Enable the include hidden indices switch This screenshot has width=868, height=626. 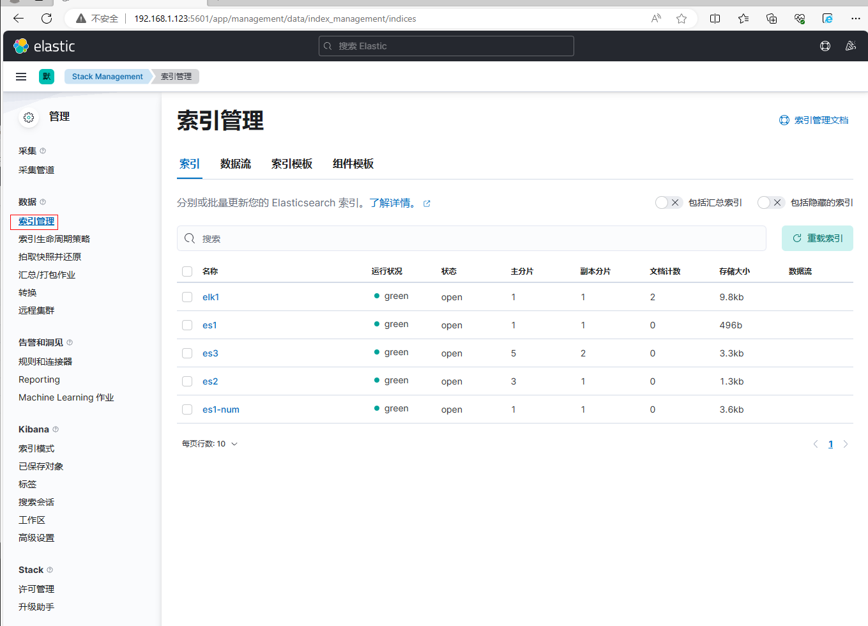(770, 202)
